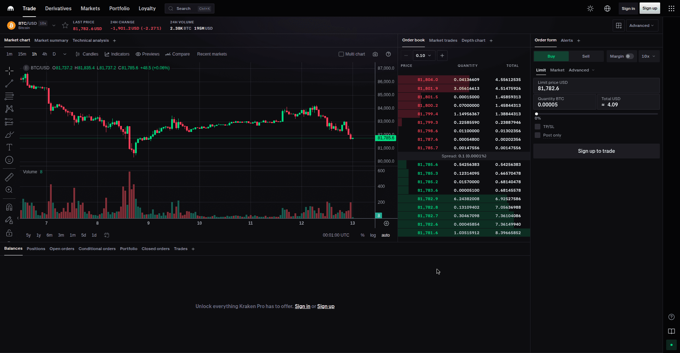Select the crosshair cursor tool

[9, 71]
